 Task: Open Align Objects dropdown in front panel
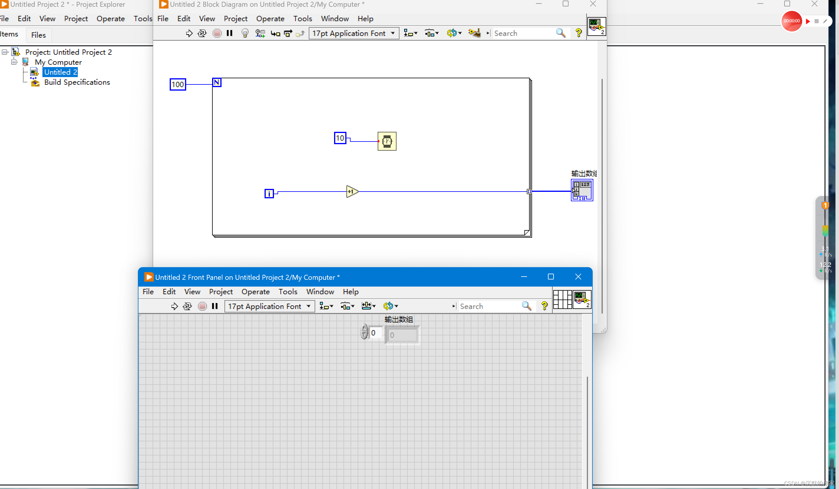click(326, 306)
